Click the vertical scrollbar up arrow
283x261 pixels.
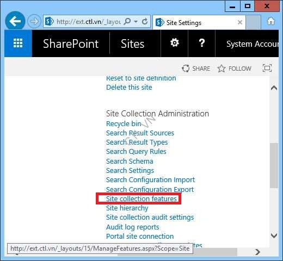click(274, 88)
